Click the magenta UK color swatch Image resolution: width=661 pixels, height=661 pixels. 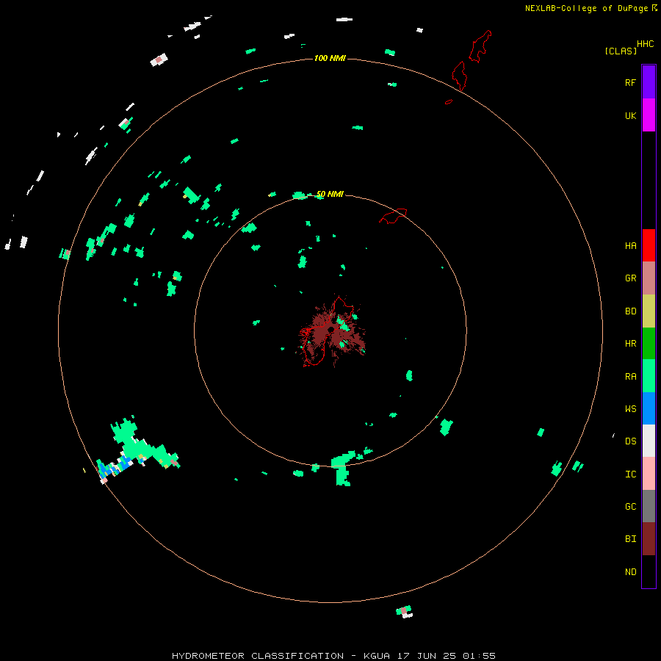click(649, 115)
